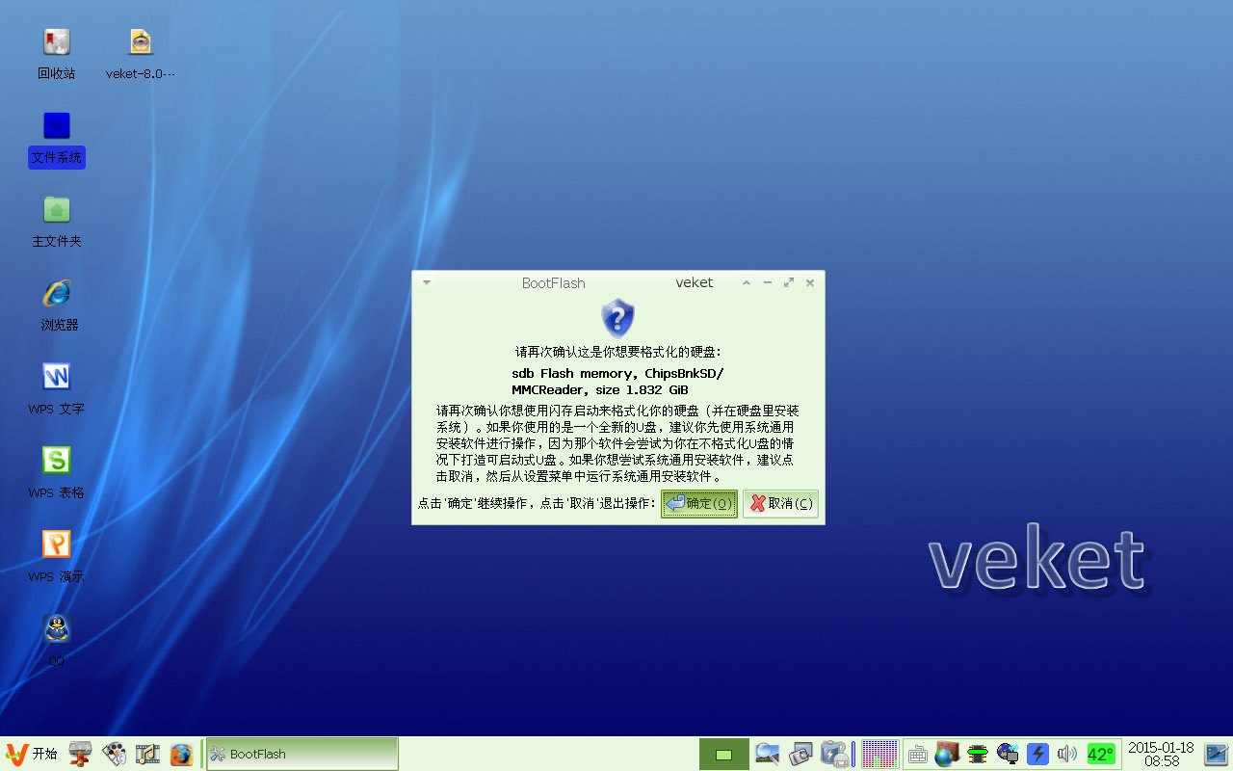Click the BootFlash title text in dialog
This screenshot has width=1233, height=771.
click(553, 282)
